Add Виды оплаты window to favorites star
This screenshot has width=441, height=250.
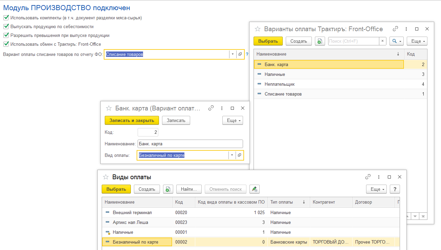click(106, 177)
